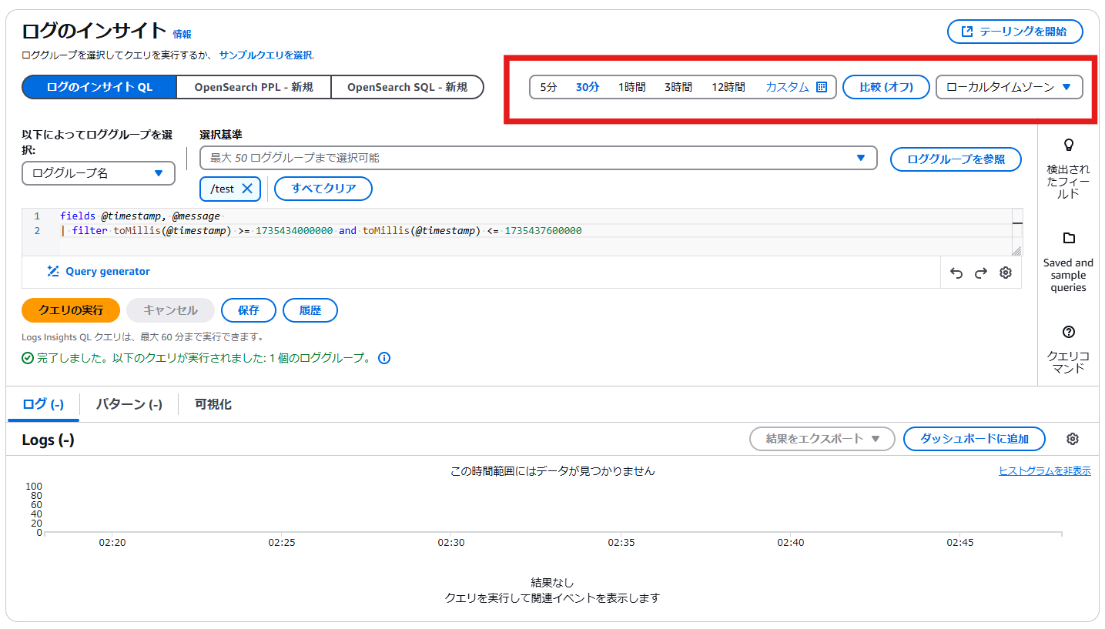Click the 保存 button

pos(249,310)
